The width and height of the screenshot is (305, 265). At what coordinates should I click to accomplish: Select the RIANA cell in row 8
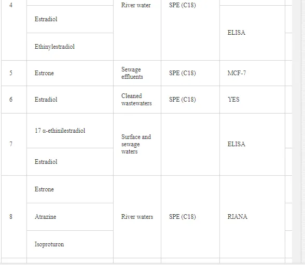click(x=252, y=217)
